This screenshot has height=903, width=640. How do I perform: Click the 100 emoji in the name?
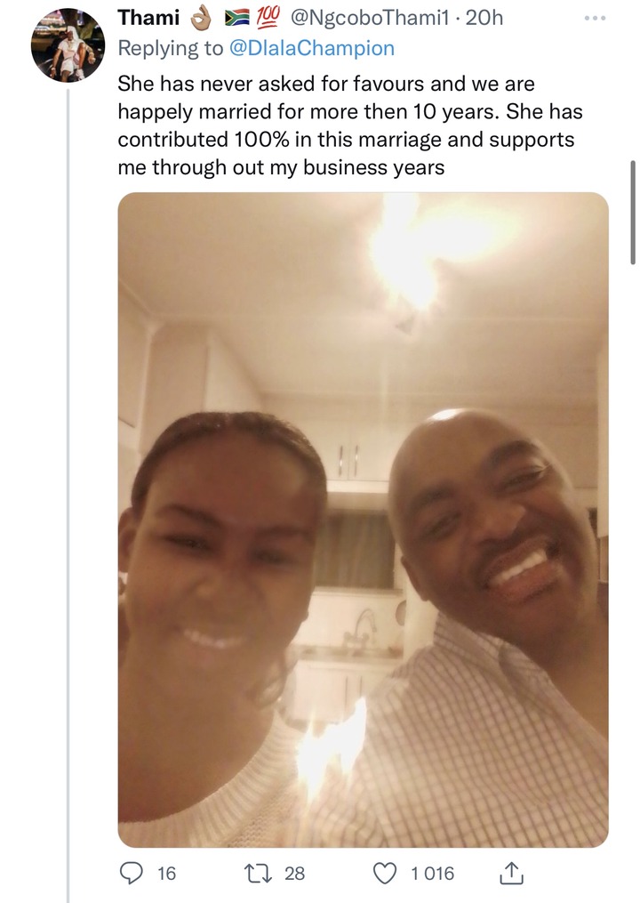point(267,18)
